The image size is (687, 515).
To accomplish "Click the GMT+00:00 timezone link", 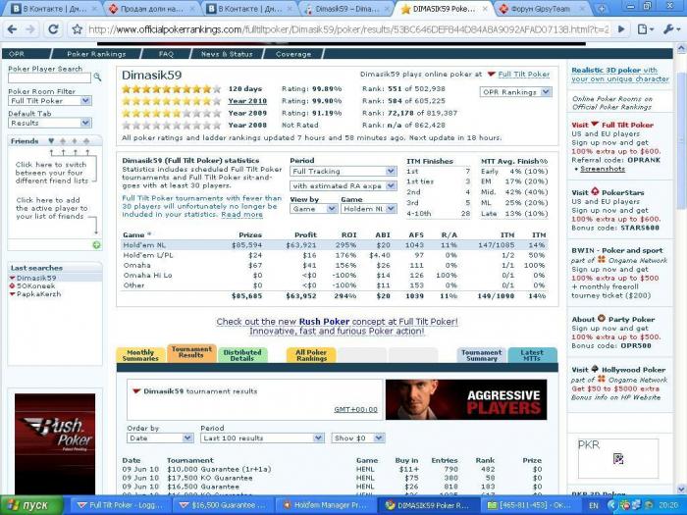I will (x=355, y=410).
